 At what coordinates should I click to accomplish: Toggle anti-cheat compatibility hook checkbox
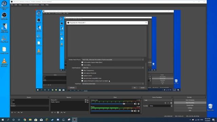pos(82,78)
